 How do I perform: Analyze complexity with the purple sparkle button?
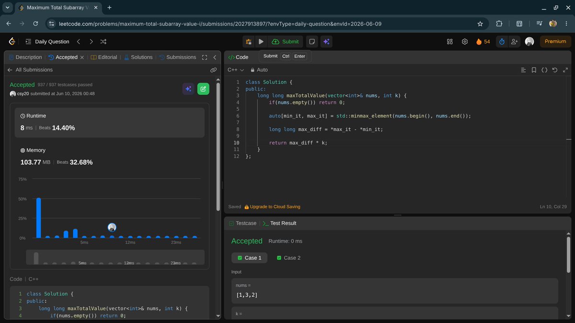[188, 89]
